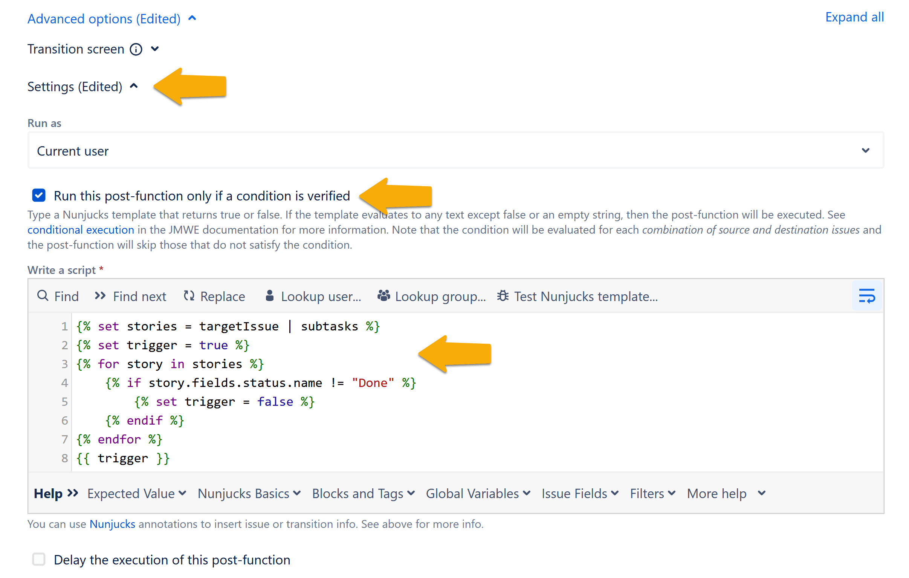The width and height of the screenshot is (909, 578).
Task: Click Test Nunjucks template... toolbar text
Action: pyautogui.click(x=586, y=297)
